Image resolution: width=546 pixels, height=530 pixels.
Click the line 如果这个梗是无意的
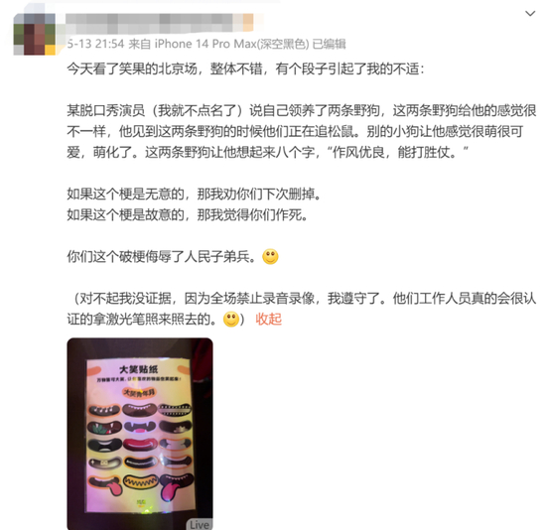194,194
